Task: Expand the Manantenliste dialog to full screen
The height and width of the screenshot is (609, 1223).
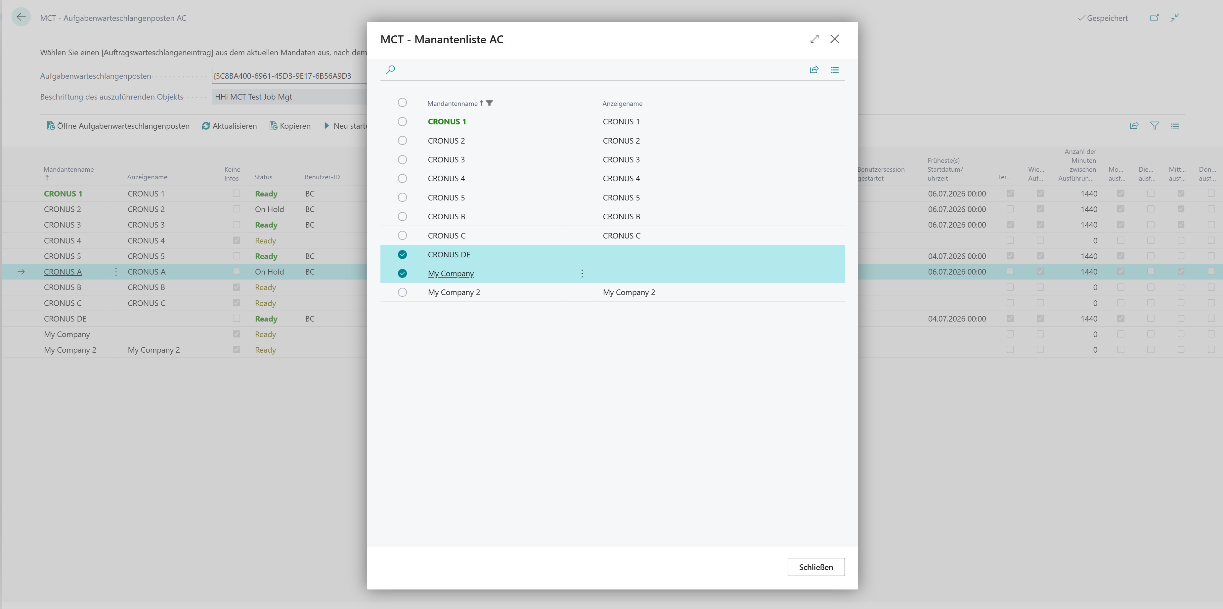Action: point(814,39)
